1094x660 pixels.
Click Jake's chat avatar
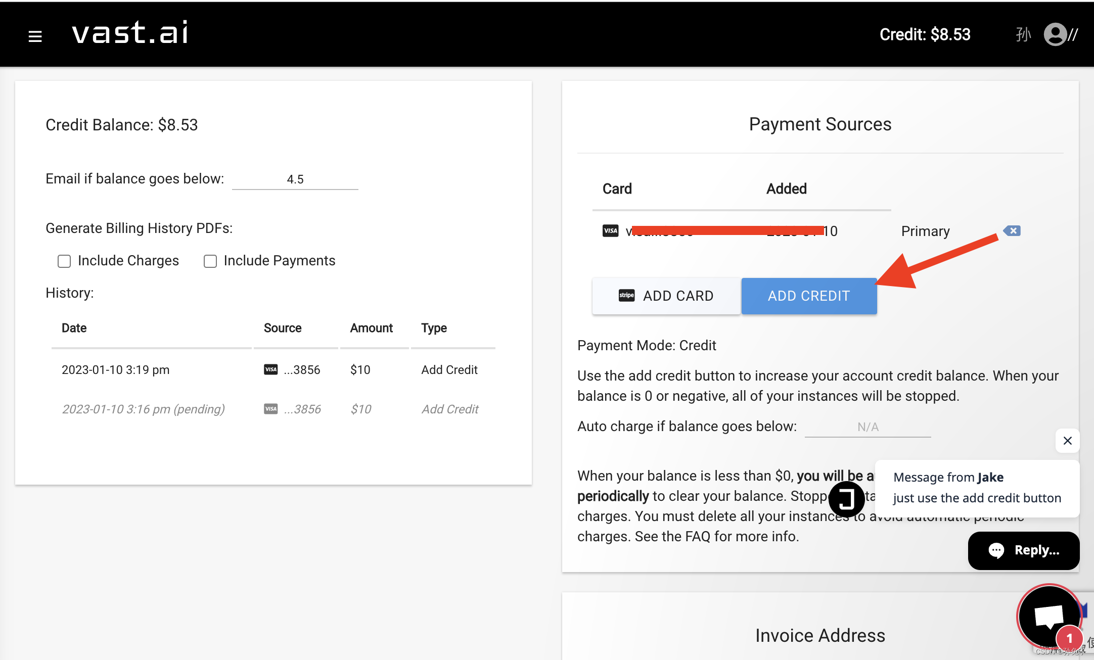[846, 499]
